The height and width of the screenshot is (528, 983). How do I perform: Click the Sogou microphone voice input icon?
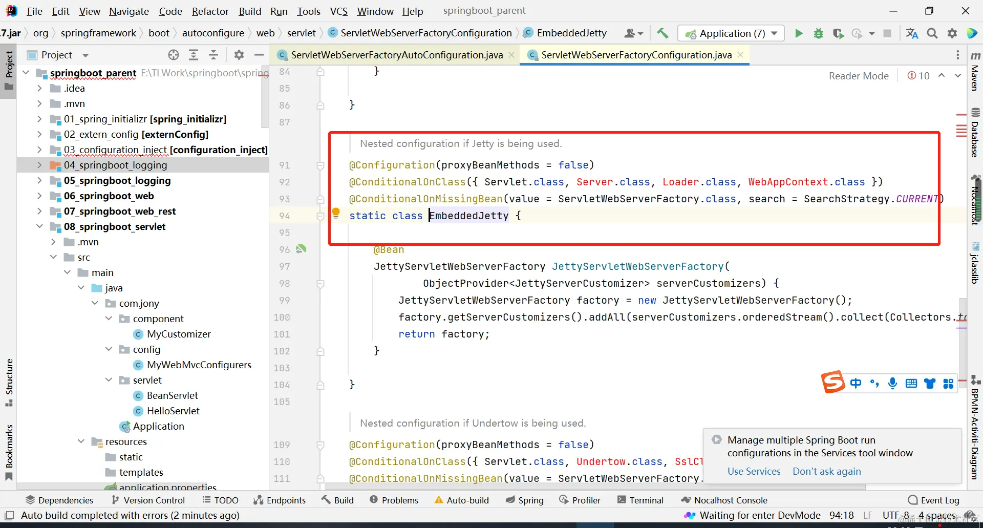(x=893, y=383)
